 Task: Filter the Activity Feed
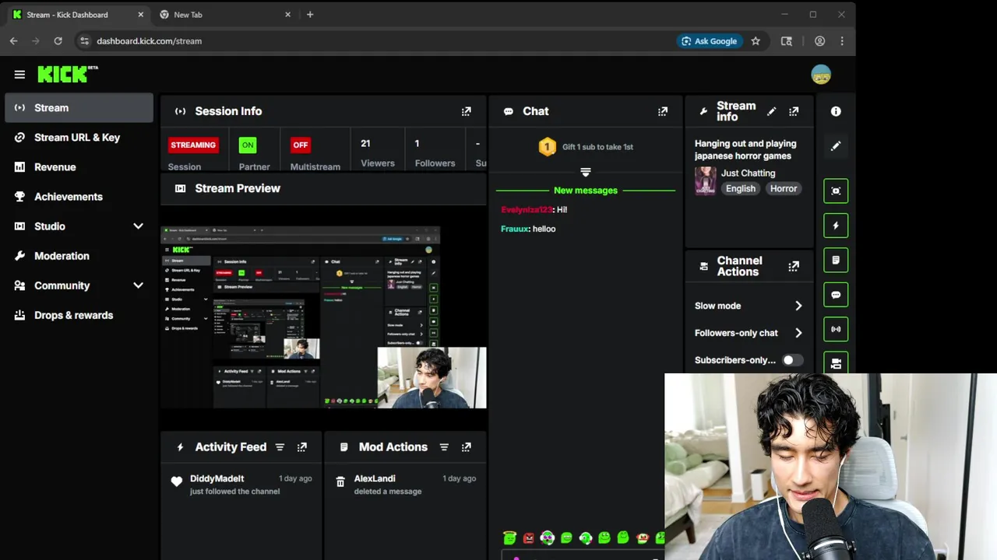click(280, 447)
